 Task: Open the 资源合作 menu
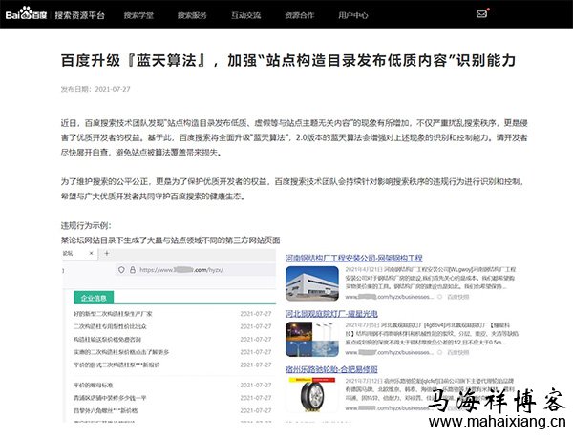(x=300, y=15)
